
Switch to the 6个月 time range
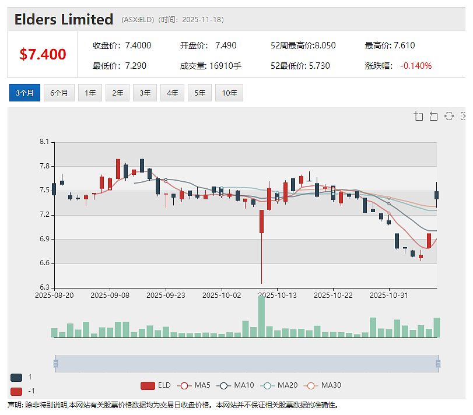pyautogui.click(x=59, y=93)
